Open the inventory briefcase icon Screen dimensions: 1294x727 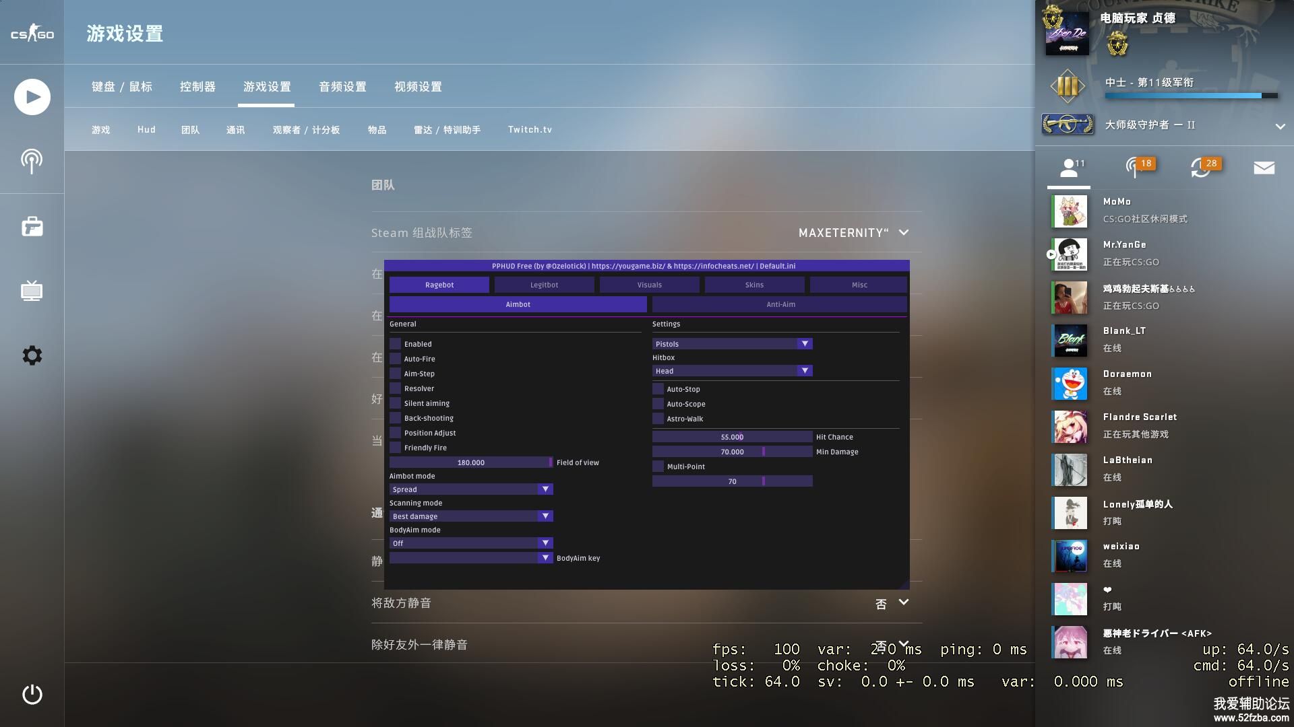pos(32,227)
